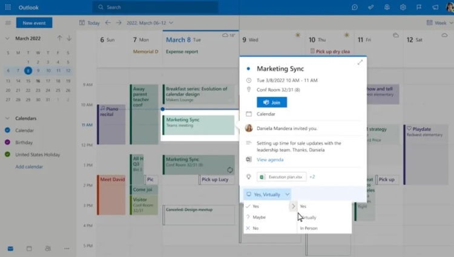Toggle the United States Holiday calendar

tap(7, 155)
